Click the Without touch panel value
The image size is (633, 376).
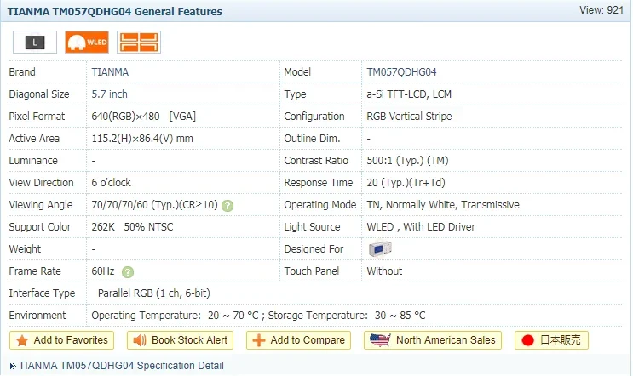point(384,271)
